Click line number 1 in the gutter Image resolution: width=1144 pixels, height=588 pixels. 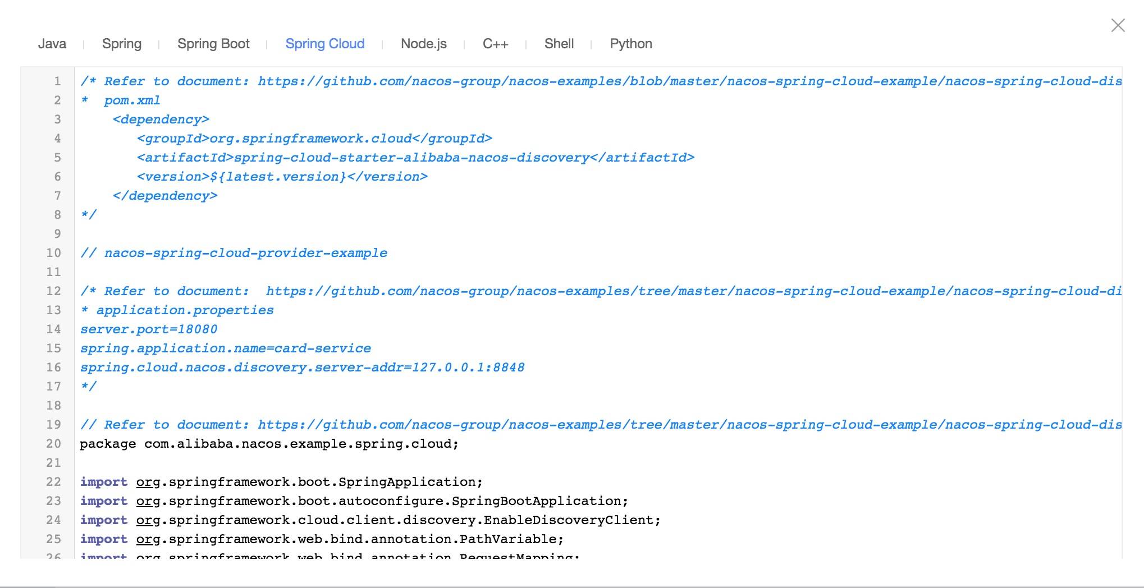tap(57, 81)
